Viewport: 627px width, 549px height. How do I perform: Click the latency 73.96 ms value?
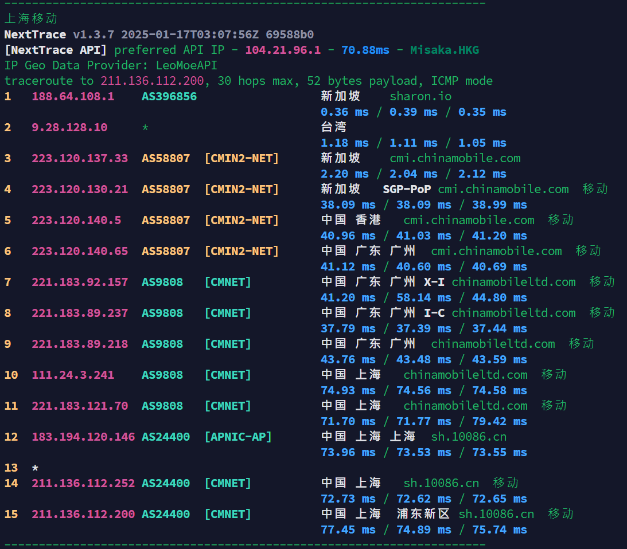click(x=348, y=452)
